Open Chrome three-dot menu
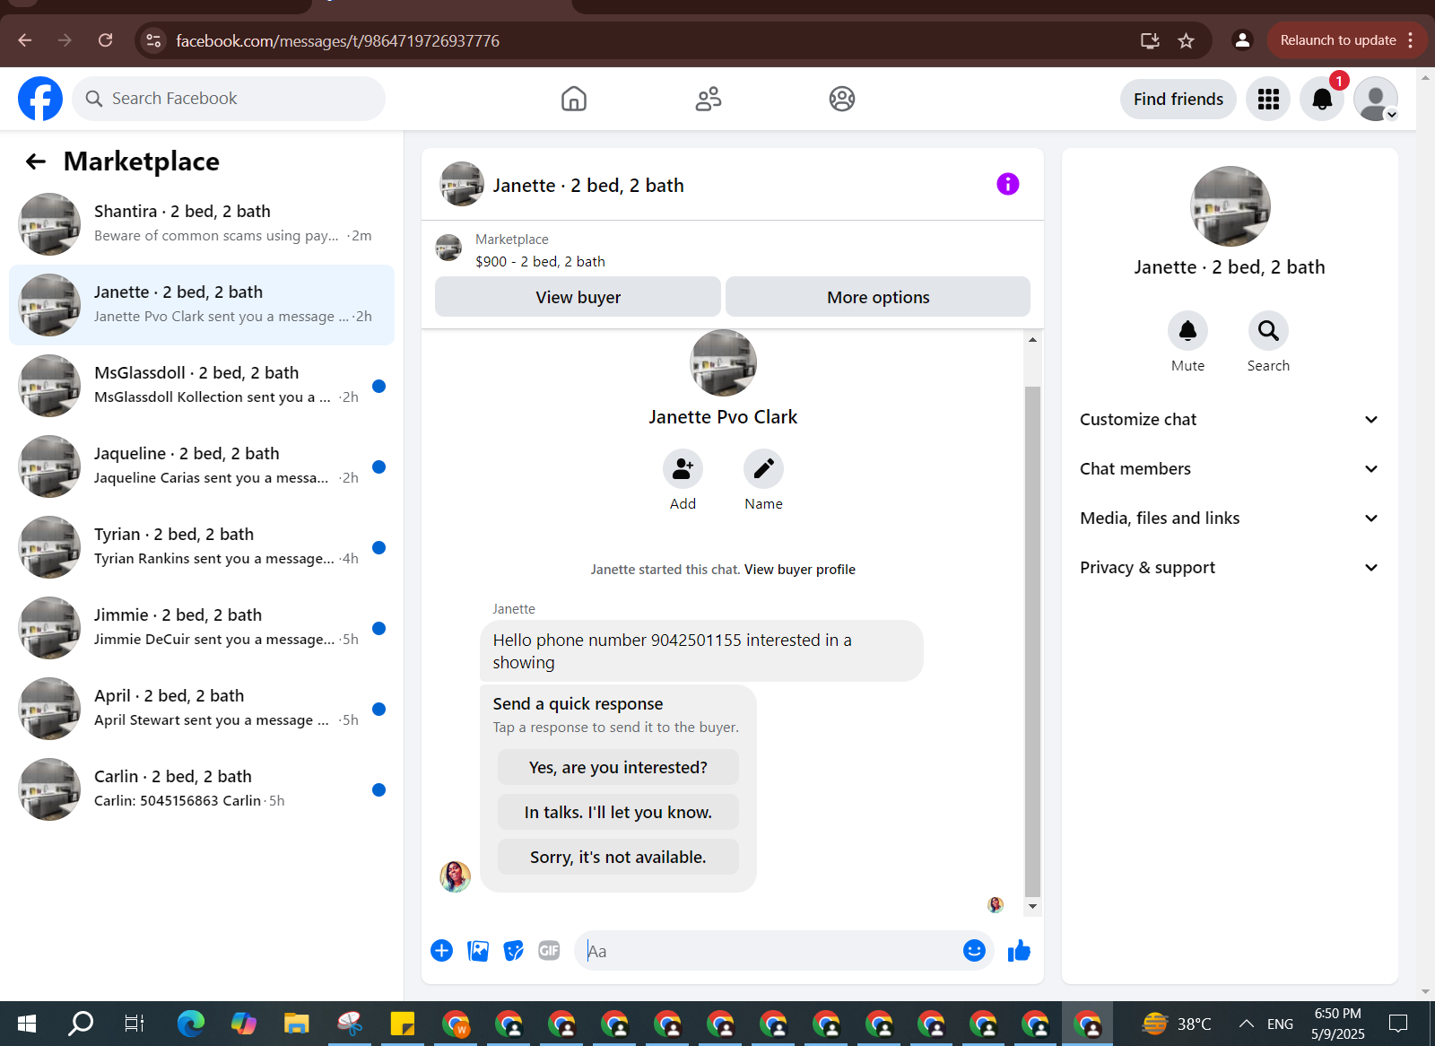1435x1046 pixels. (x=1411, y=40)
